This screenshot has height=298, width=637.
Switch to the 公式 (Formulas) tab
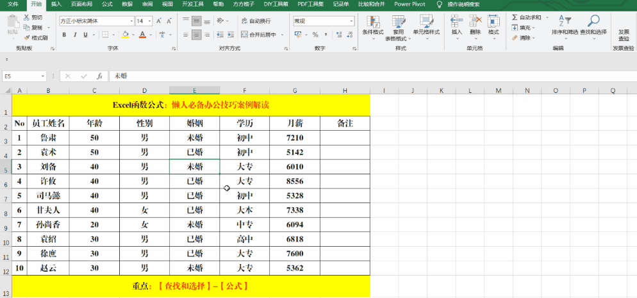coord(107,4)
